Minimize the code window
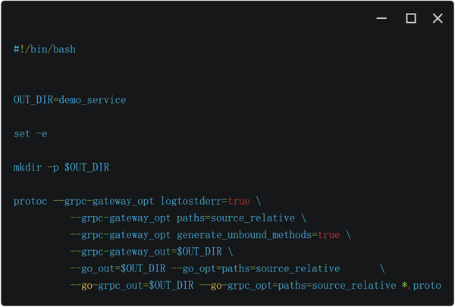This screenshot has height=307, width=455. point(382,19)
